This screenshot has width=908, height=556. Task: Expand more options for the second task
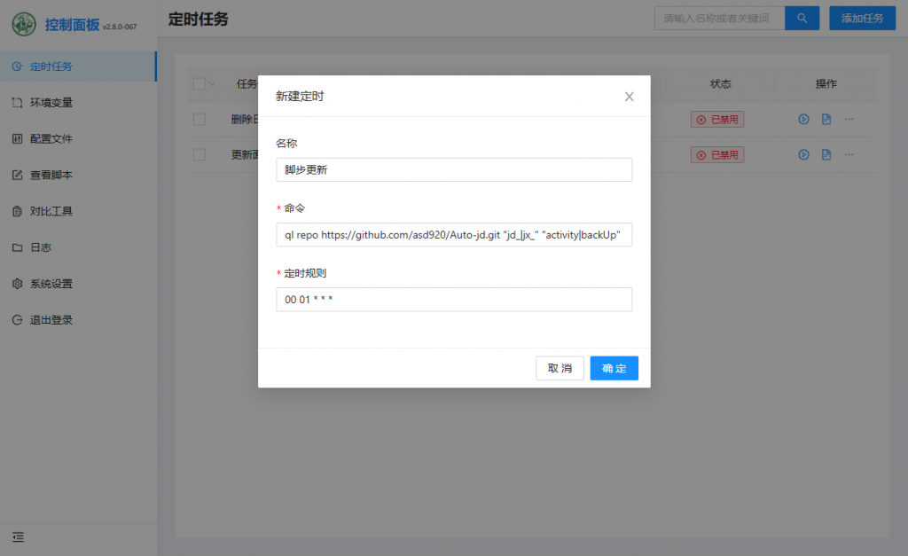click(849, 154)
